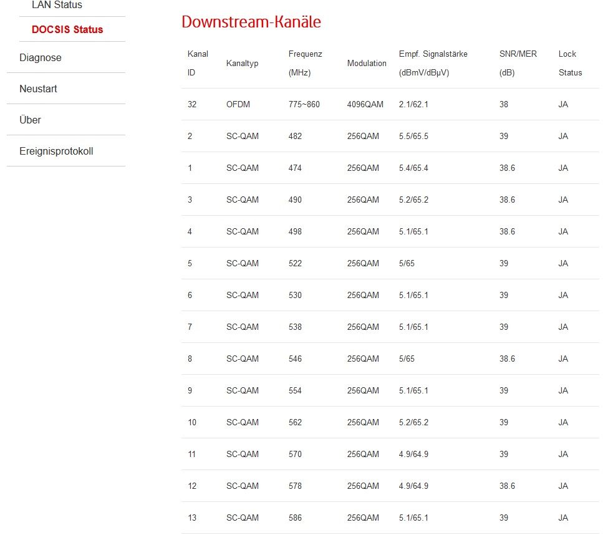Click the frequency value 775~860
The height and width of the screenshot is (535, 603).
coord(304,104)
